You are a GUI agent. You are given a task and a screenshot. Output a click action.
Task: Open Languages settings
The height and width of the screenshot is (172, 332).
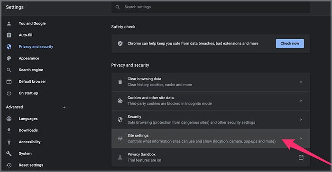point(28,119)
